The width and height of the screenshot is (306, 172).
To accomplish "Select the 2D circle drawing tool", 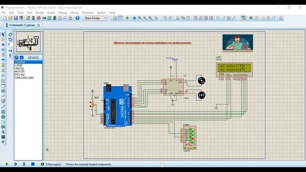I will pos(3,117).
